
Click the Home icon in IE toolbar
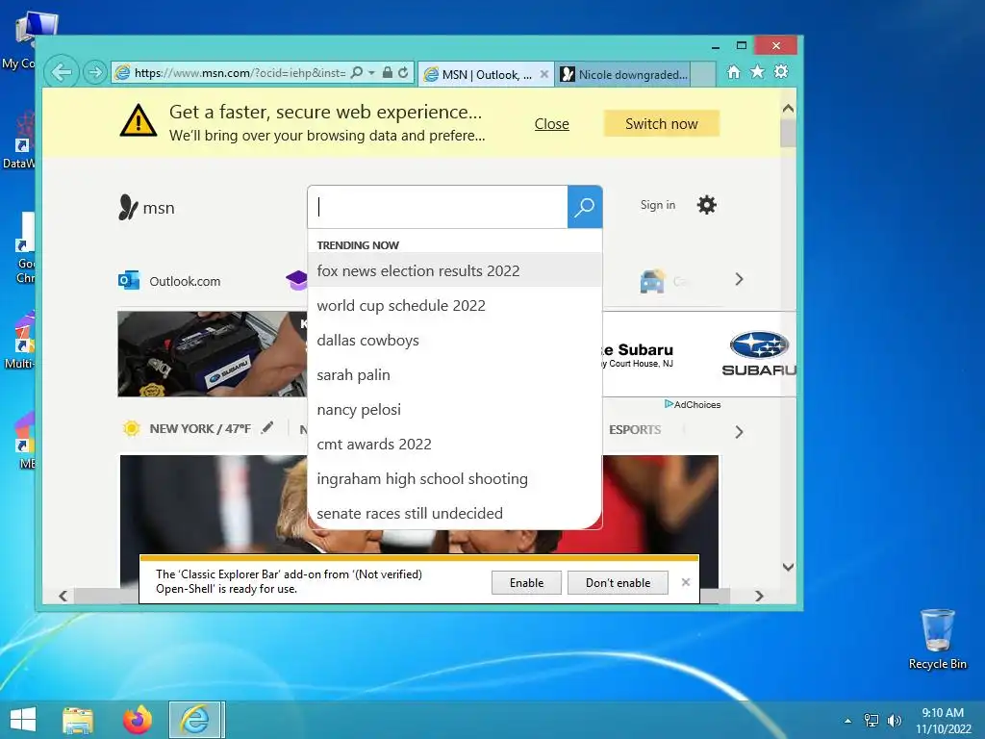click(x=734, y=72)
